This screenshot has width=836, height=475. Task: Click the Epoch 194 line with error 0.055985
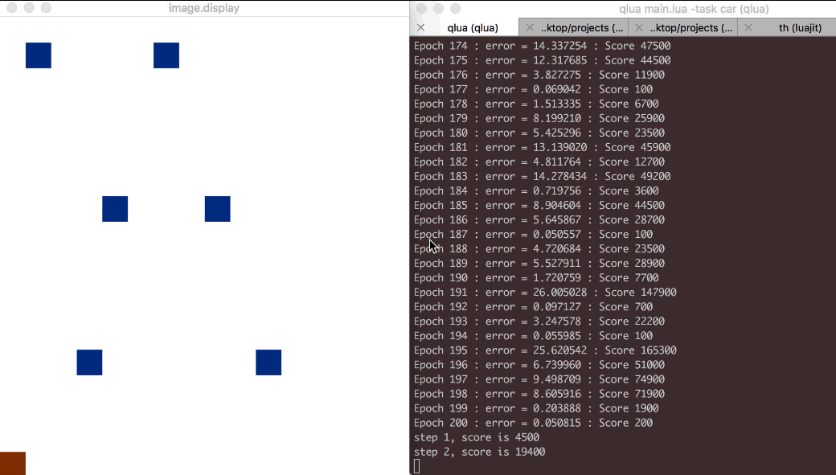click(533, 336)
